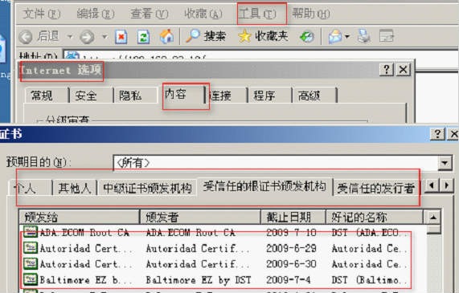Click certificate icon of ADA ECOM Root CA
This screenshot has width=459, height=293.
pos(31,232)
